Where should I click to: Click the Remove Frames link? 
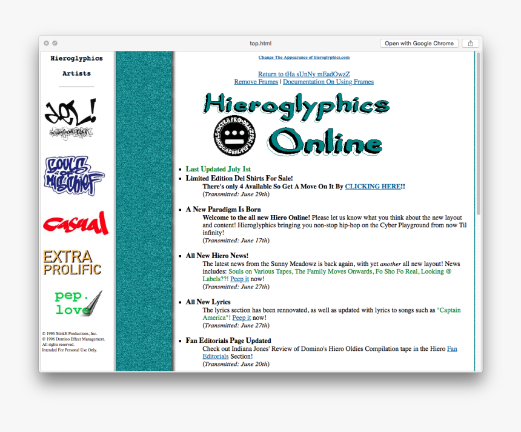click(x=256, y=82)
